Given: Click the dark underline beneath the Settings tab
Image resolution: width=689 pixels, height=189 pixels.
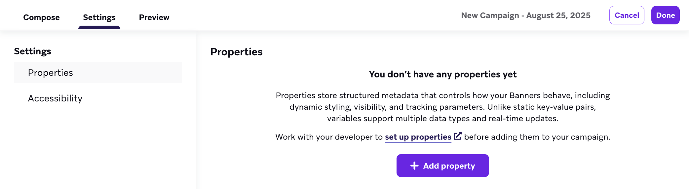Looking at the screenshot, I should tap(99, 27).
